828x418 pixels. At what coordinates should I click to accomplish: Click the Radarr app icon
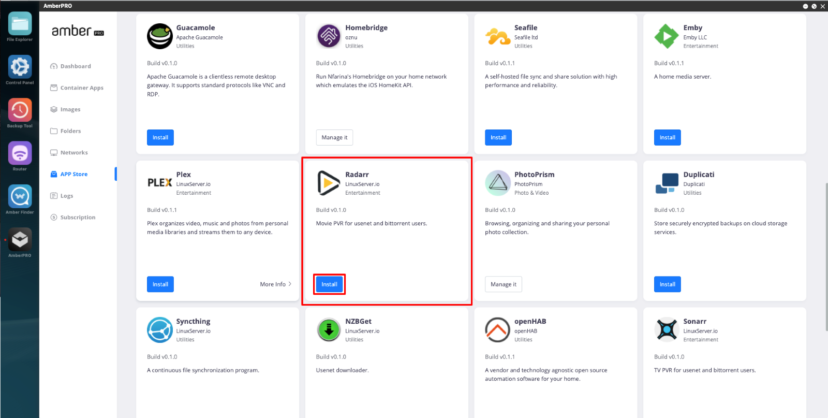[329, 183]
